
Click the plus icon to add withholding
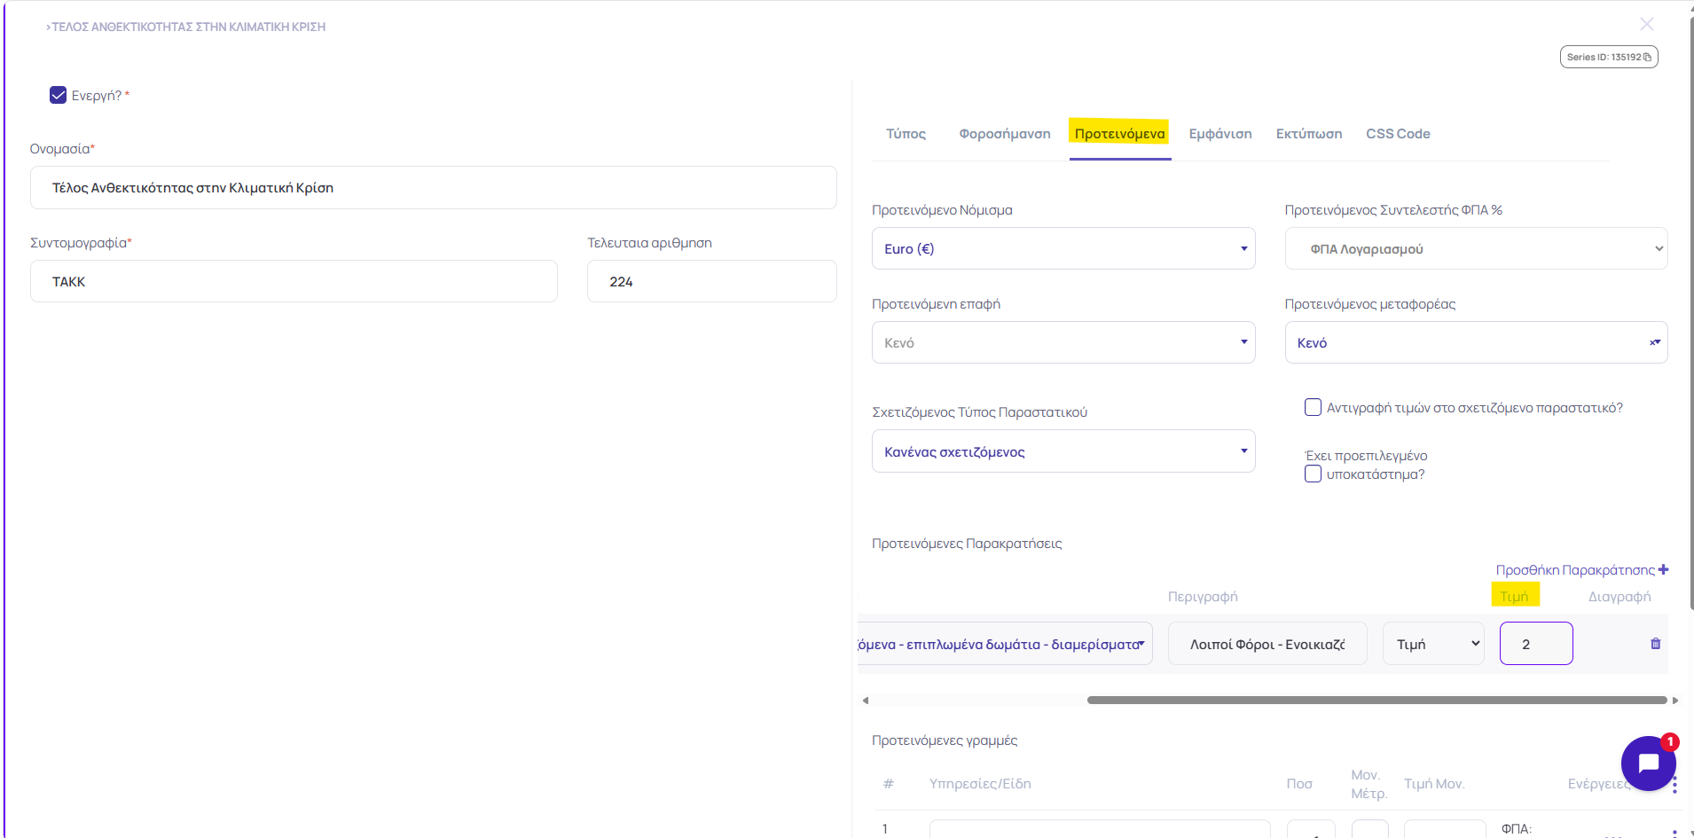tap(1664, 569)
